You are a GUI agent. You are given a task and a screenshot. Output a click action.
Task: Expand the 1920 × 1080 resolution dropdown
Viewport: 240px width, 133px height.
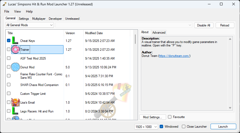point(146,127)
